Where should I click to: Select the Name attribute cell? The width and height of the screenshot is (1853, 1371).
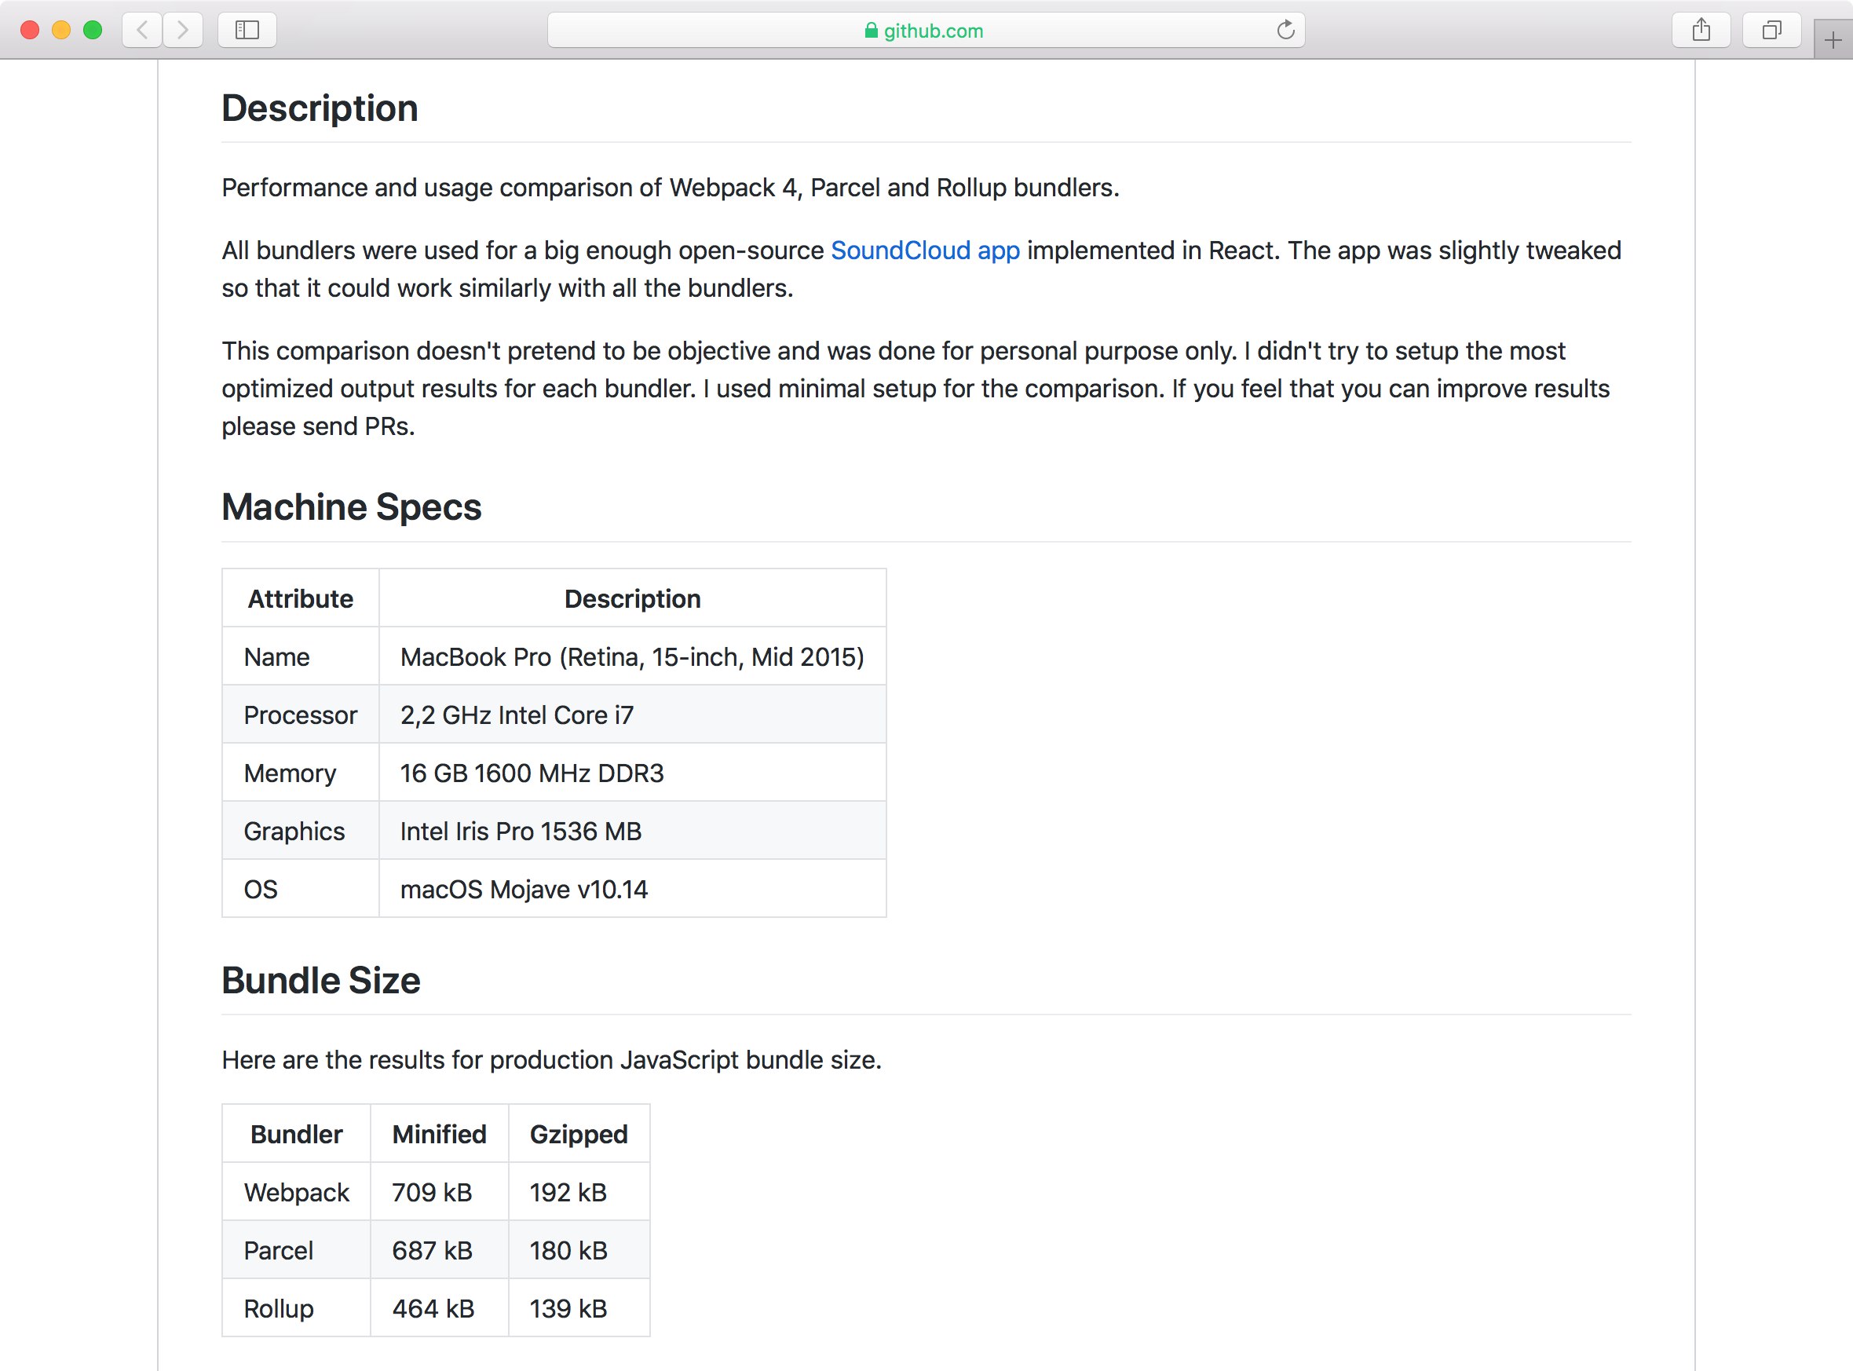click(301, 656)
